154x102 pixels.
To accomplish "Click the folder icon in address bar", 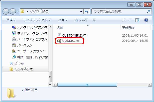I will click(22, 11).
